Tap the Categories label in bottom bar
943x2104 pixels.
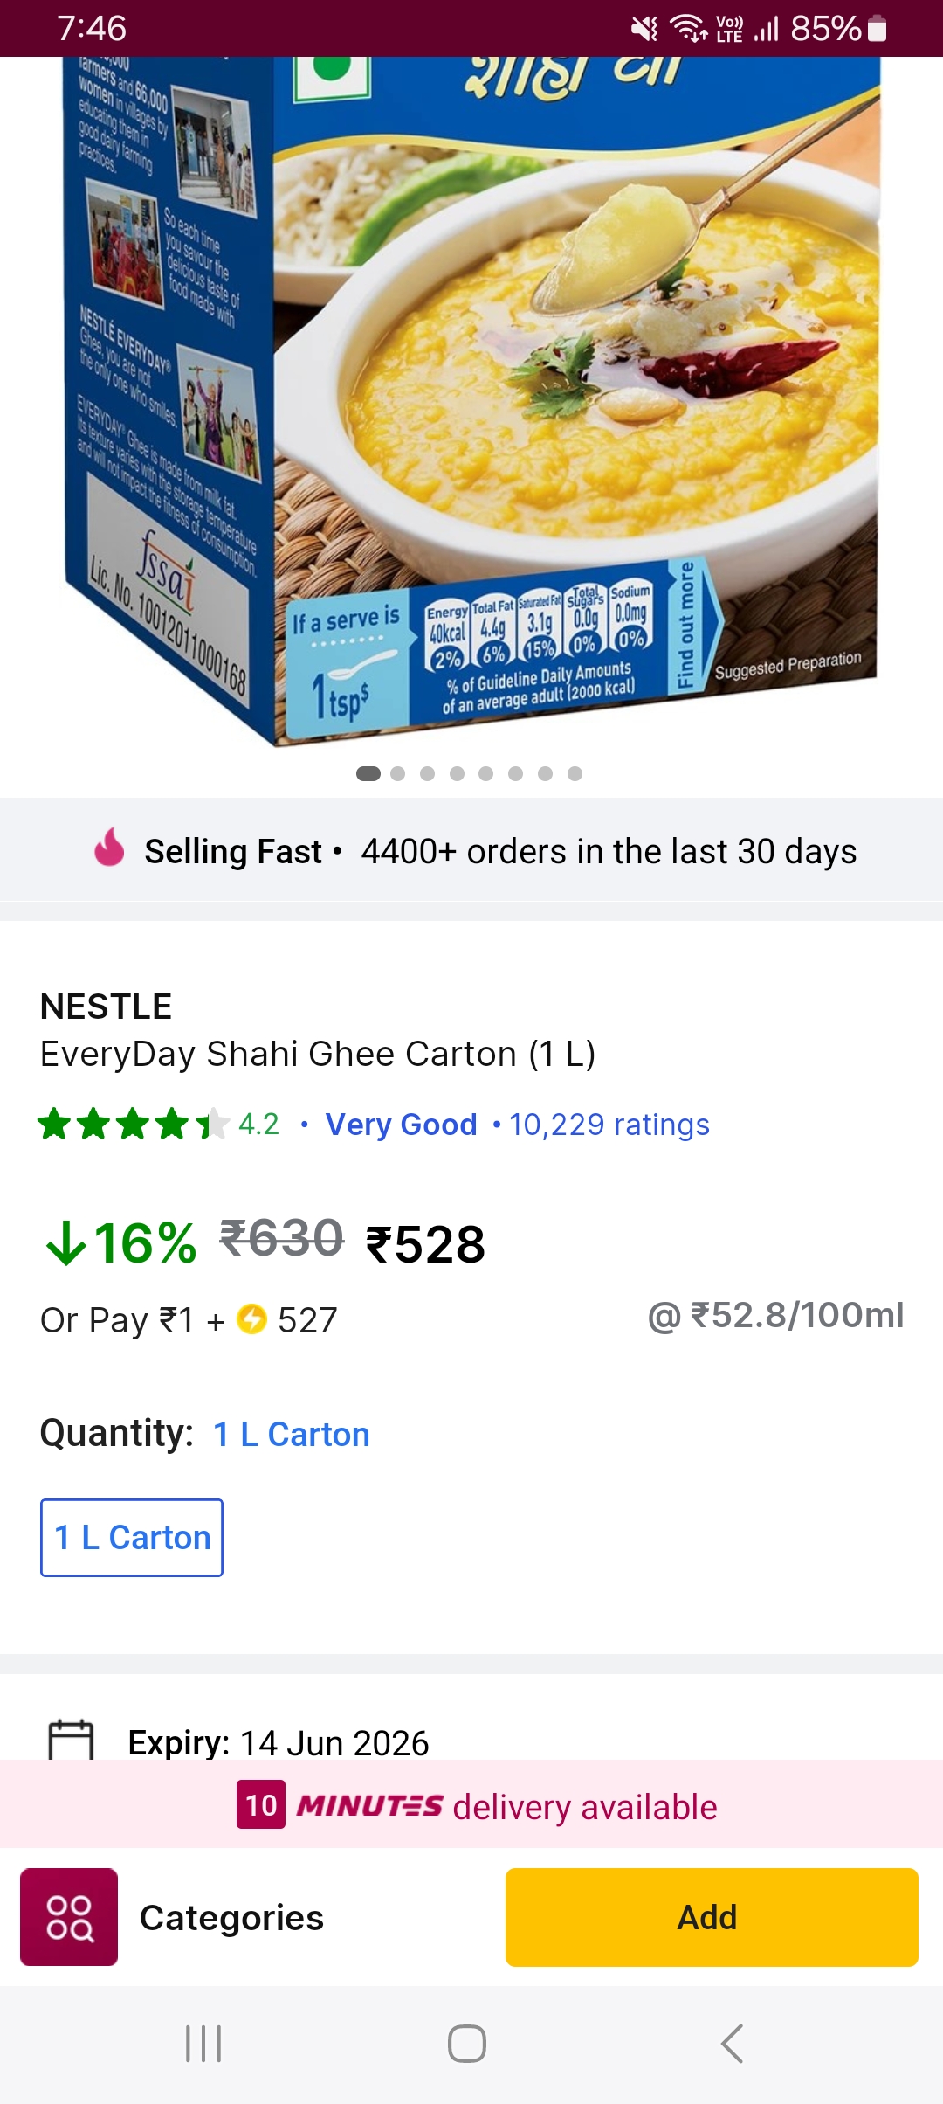coord(231,1917)
